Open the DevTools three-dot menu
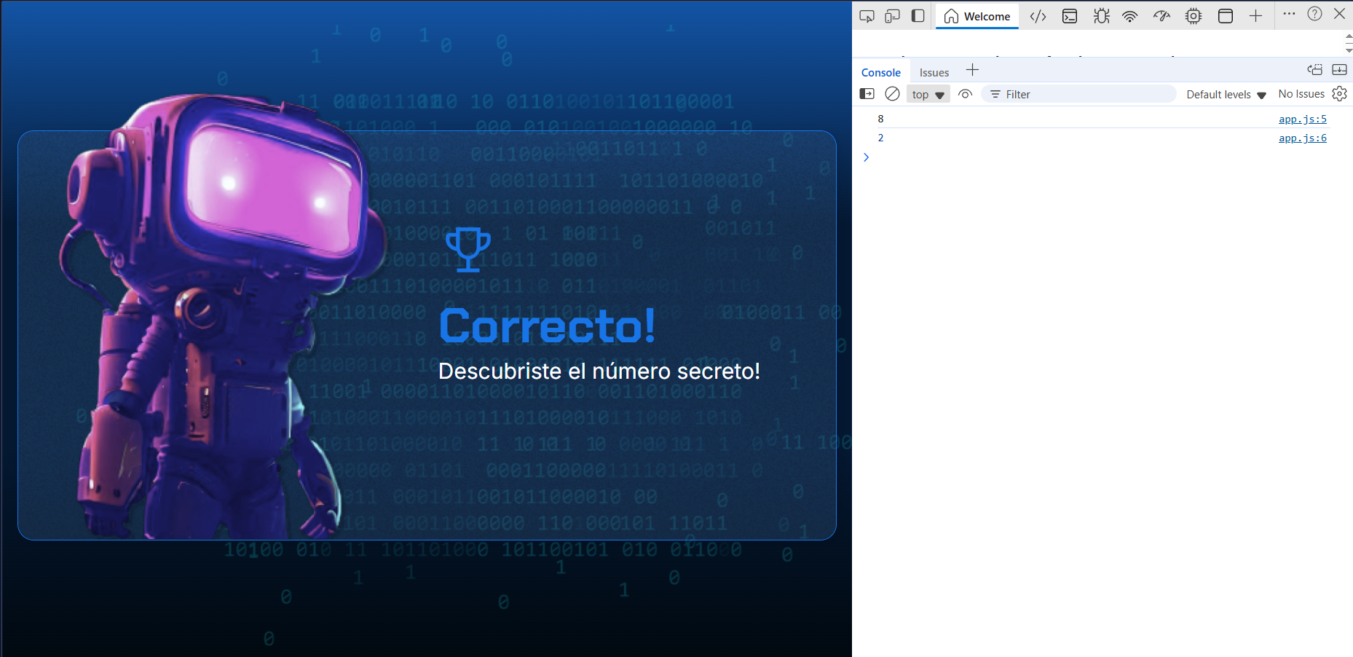The height and width of the screenshot is (657, 1353). (1289, 14)
